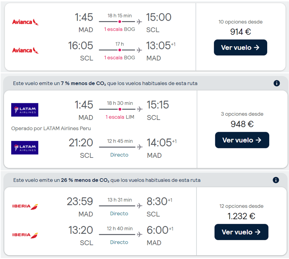Screen dimensions: 289x259
Task: Click the 'Operado por LATAM Airlines Peru' note
Action: 51,128
